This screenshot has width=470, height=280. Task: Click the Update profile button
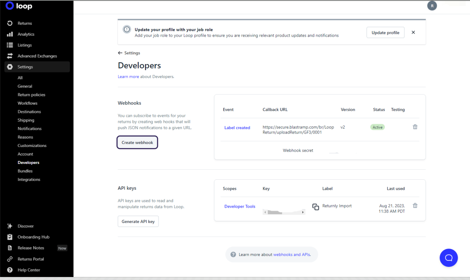click(x=385, y=32)
